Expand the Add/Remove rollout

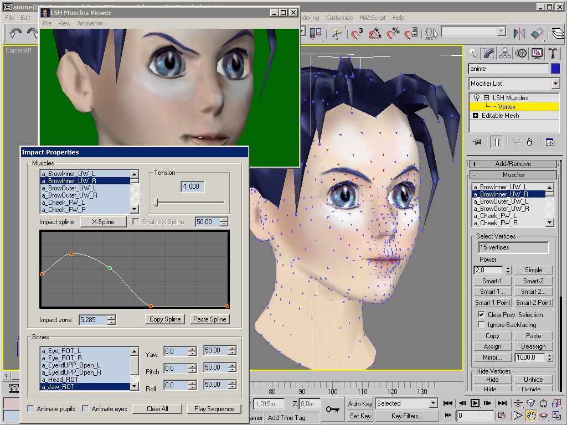tap(513, 164)
